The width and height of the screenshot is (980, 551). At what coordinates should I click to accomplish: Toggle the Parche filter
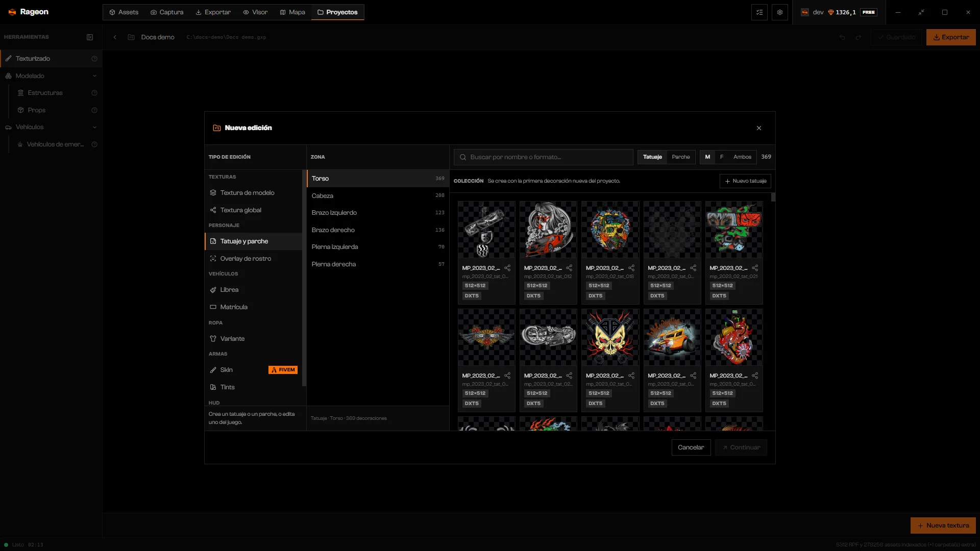coord(681,157)
